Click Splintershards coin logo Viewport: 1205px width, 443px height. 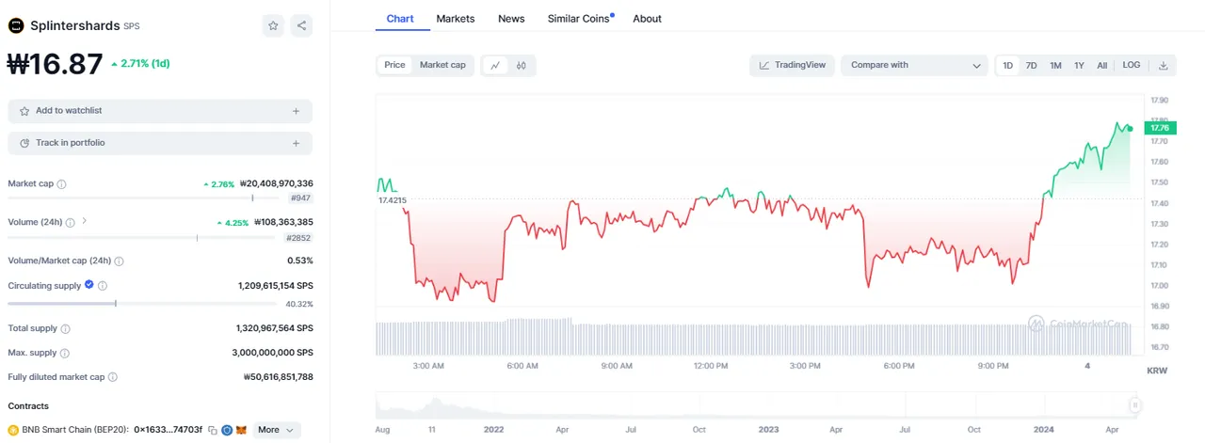tap(15, 26)
